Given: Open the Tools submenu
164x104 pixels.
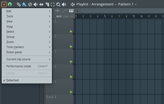Looking at the screenshot, I should click(x=27, y=16).
